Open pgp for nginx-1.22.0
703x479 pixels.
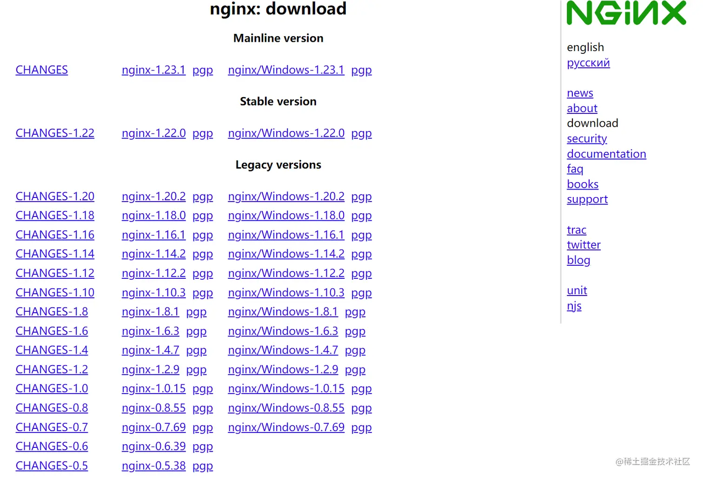(x=203, y=133)
